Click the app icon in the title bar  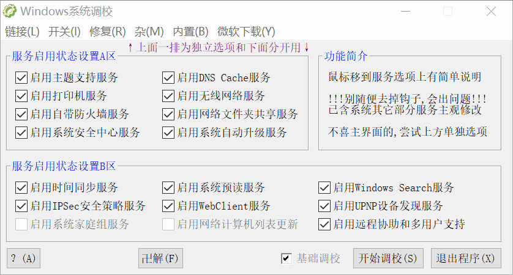pyautogui.click(x=10, y=11)
